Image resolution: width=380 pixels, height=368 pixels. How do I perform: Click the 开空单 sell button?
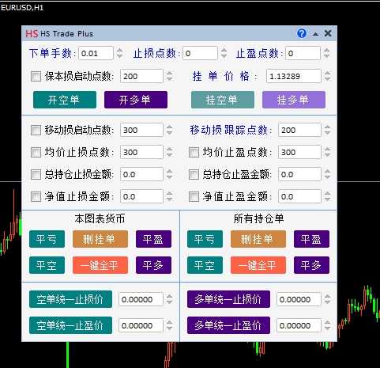point(65,100)
